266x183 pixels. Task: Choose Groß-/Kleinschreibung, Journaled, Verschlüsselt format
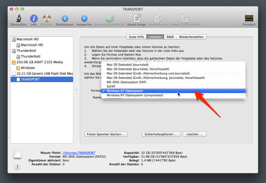coord(173,78)
